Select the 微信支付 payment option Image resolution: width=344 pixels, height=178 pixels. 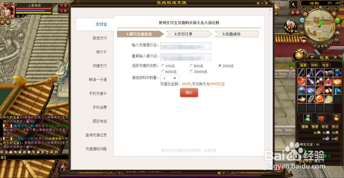[x=100, y=38]
